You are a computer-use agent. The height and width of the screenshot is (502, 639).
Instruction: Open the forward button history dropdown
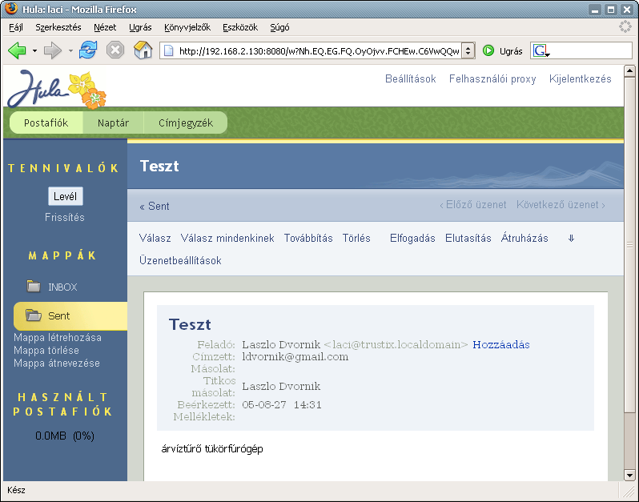(70, 51)
